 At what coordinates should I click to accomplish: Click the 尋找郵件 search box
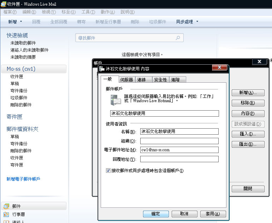point(129,38)
